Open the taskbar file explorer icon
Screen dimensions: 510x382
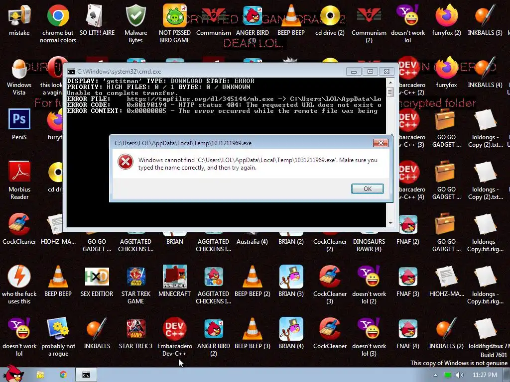pyautogui.click(x=40, y=375)
